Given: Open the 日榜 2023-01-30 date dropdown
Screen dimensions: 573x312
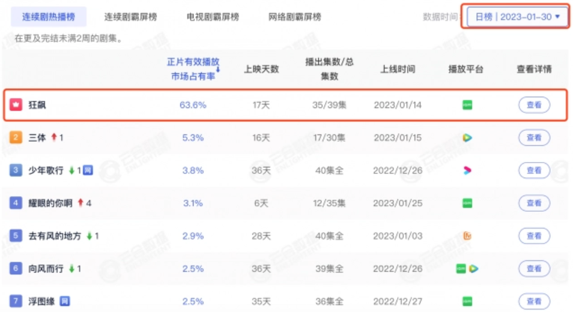Looking at the screenshot, I should click(518, 17).
